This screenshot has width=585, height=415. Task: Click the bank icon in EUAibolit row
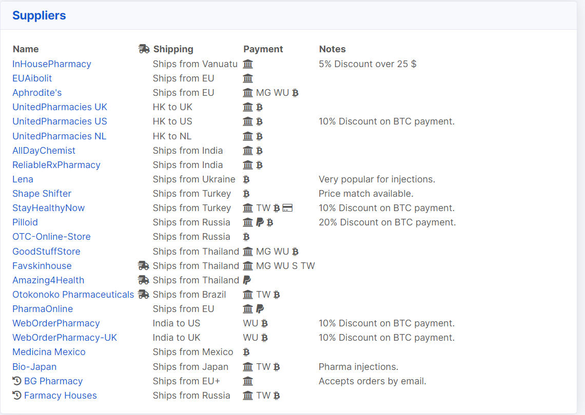(x=248, y=78)
